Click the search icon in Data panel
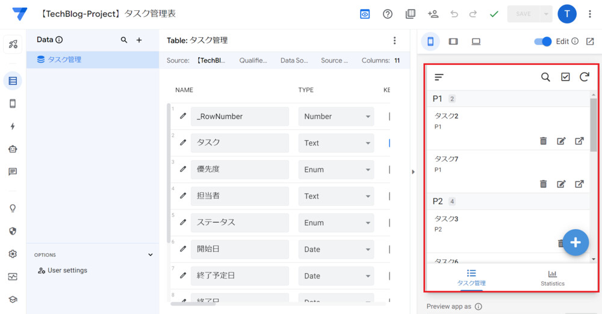This screenshot has height=314, width=602. 124,40
